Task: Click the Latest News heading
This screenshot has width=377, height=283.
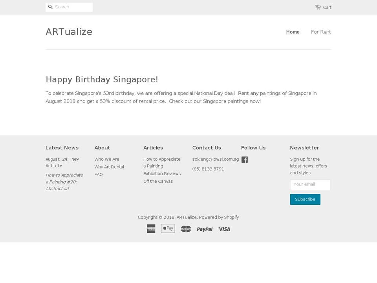Action: point(62,148)
